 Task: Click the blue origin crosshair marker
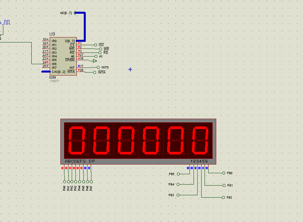point(130,69)
